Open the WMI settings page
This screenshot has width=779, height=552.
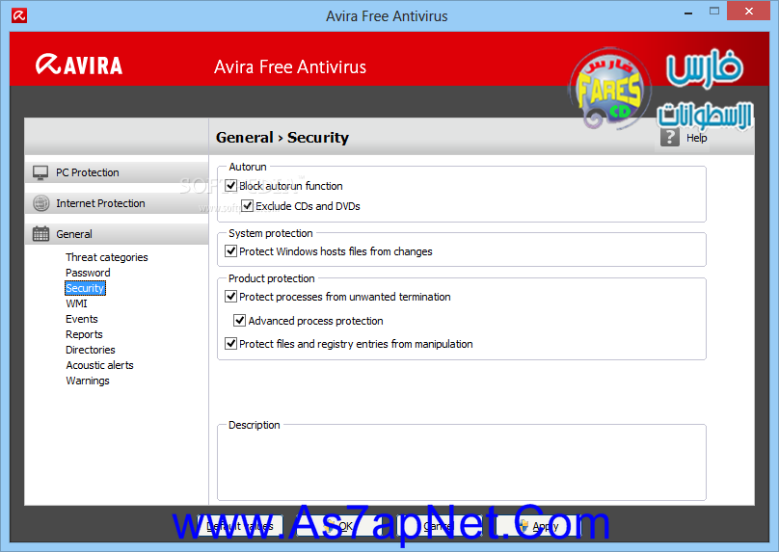(x=76, y=303)
